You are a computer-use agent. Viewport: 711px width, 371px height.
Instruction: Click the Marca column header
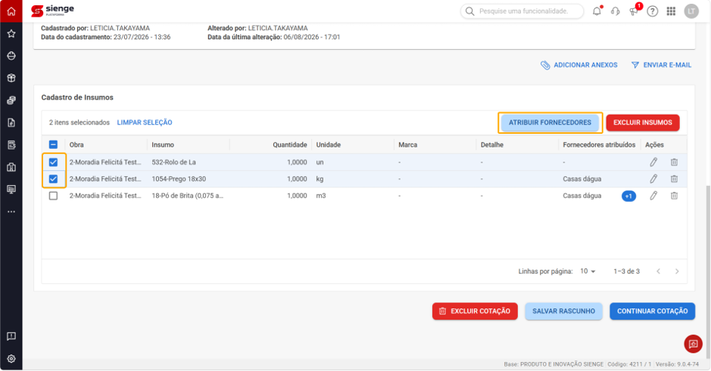click(x=407, y=145)
